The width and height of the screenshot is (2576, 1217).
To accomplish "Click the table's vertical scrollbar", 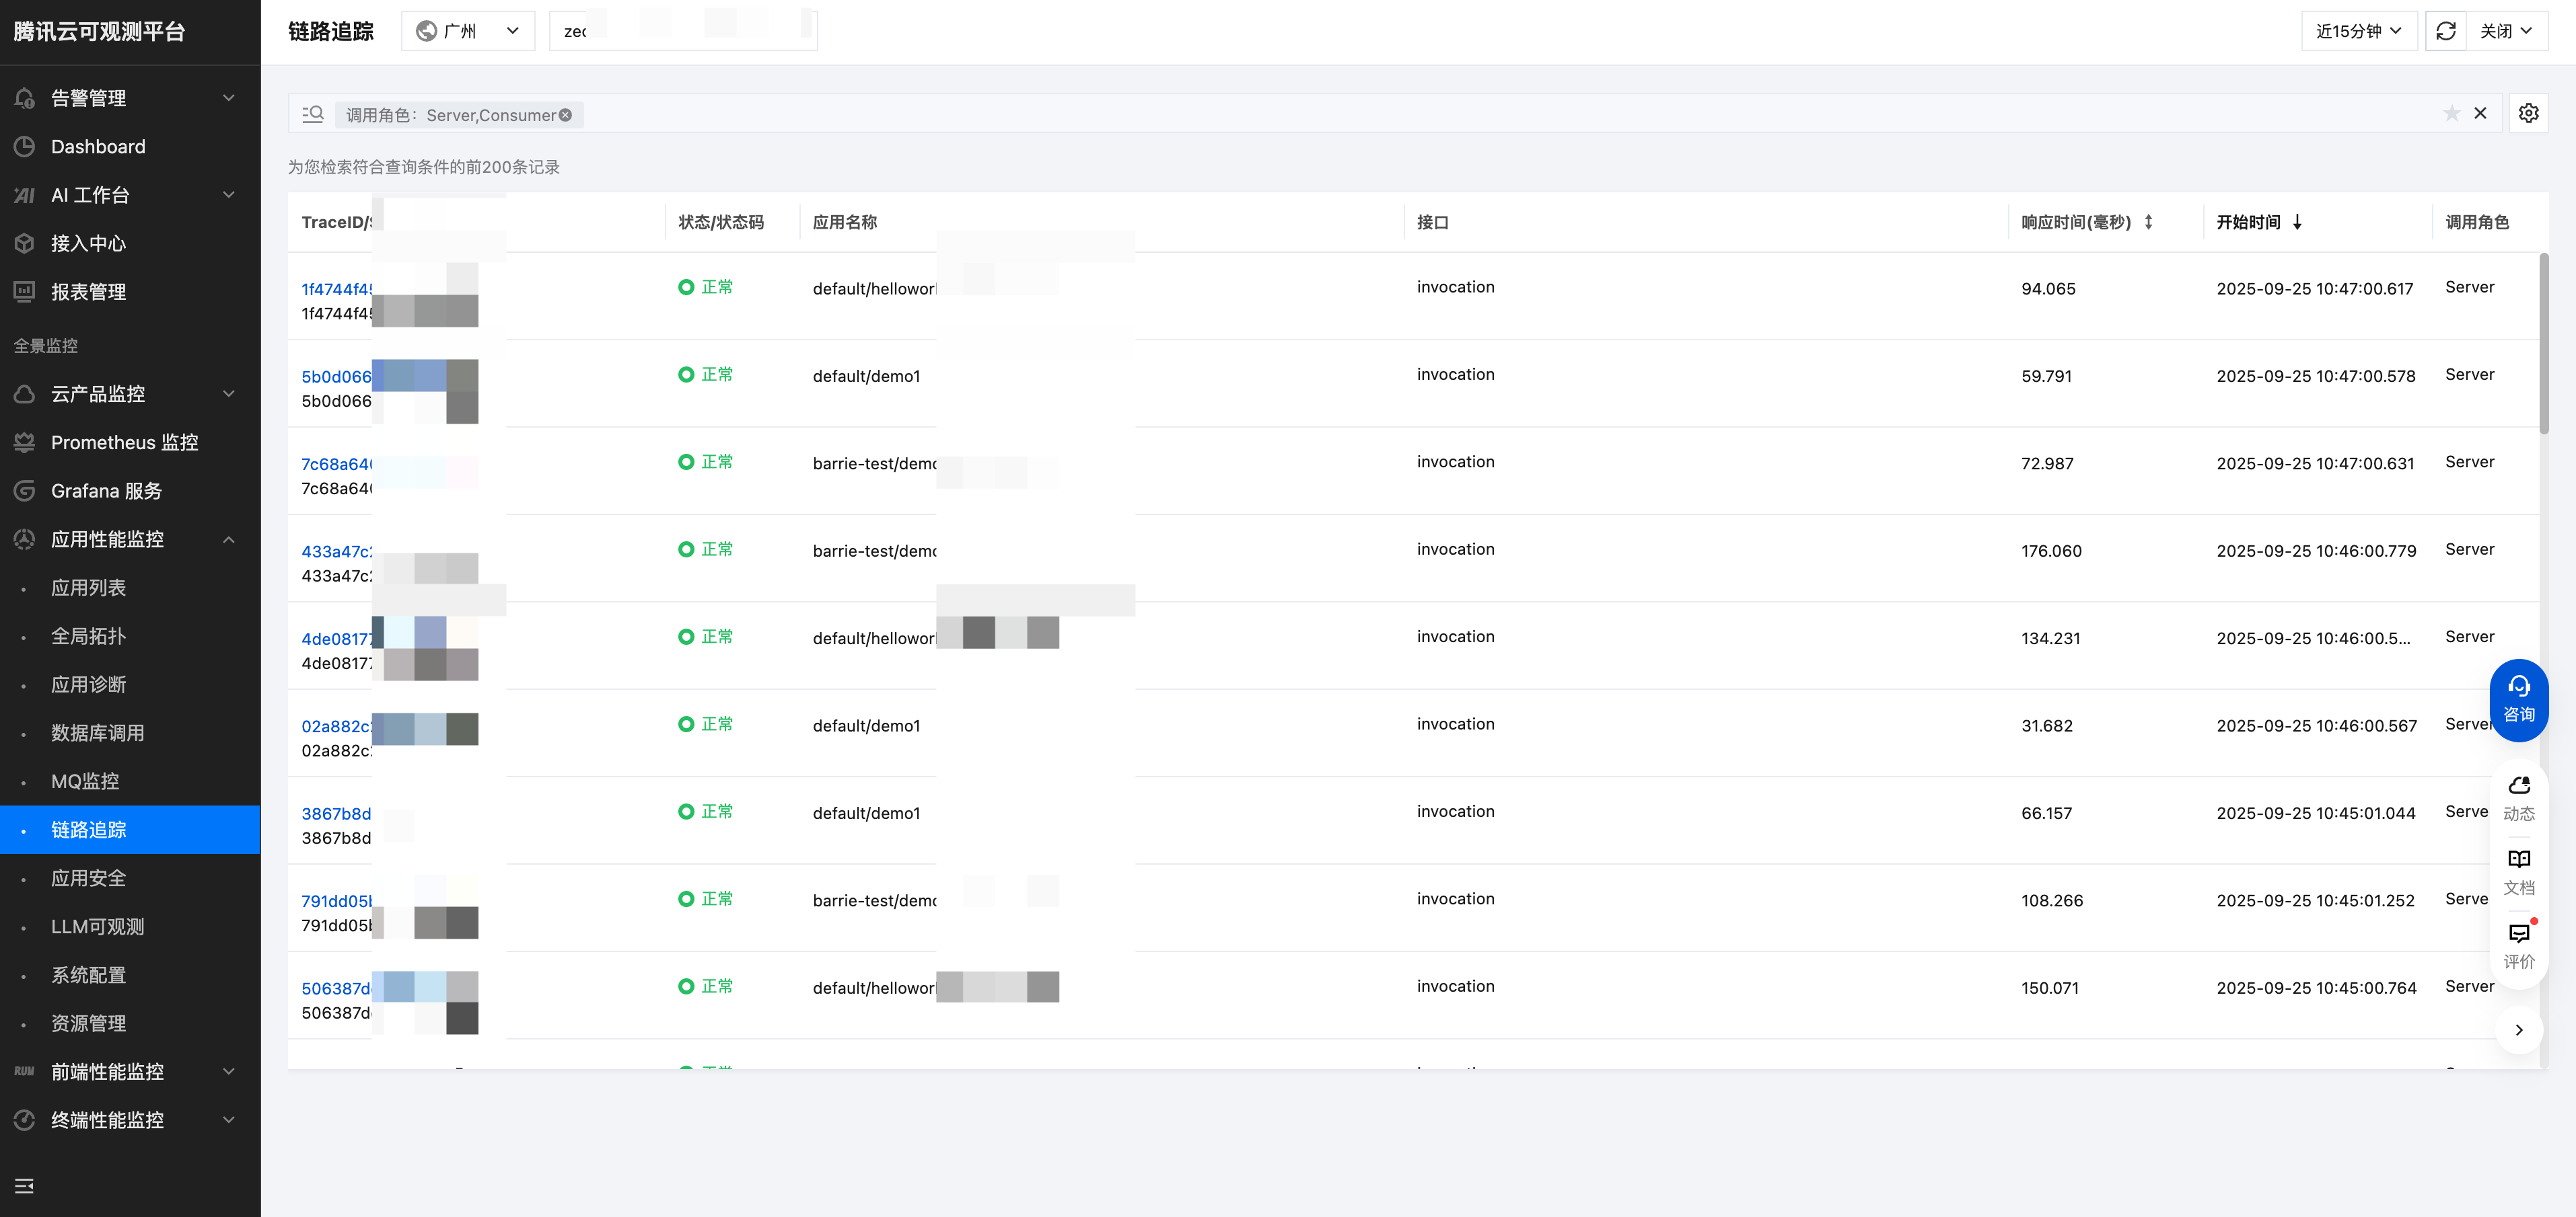I will 2543,345.
